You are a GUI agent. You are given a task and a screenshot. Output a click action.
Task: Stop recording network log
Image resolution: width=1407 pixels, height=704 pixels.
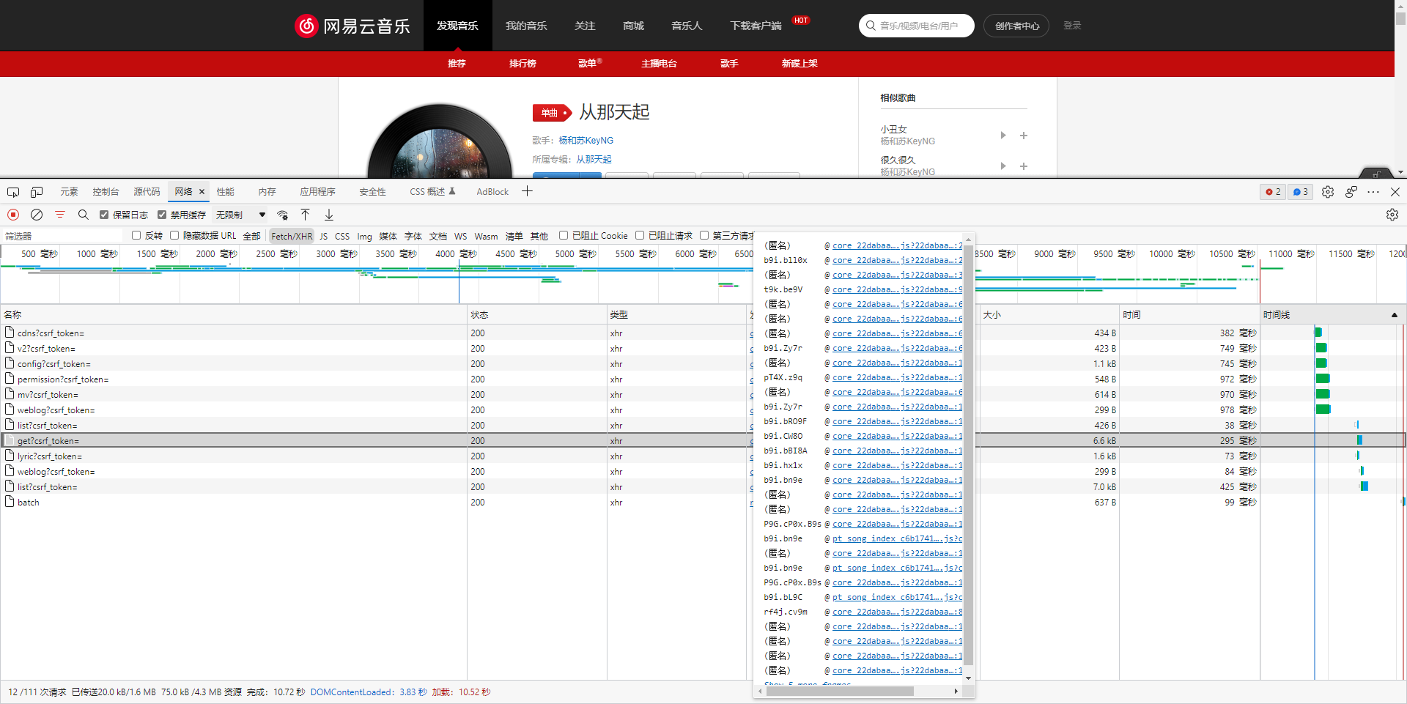click(x=13, y=215)
